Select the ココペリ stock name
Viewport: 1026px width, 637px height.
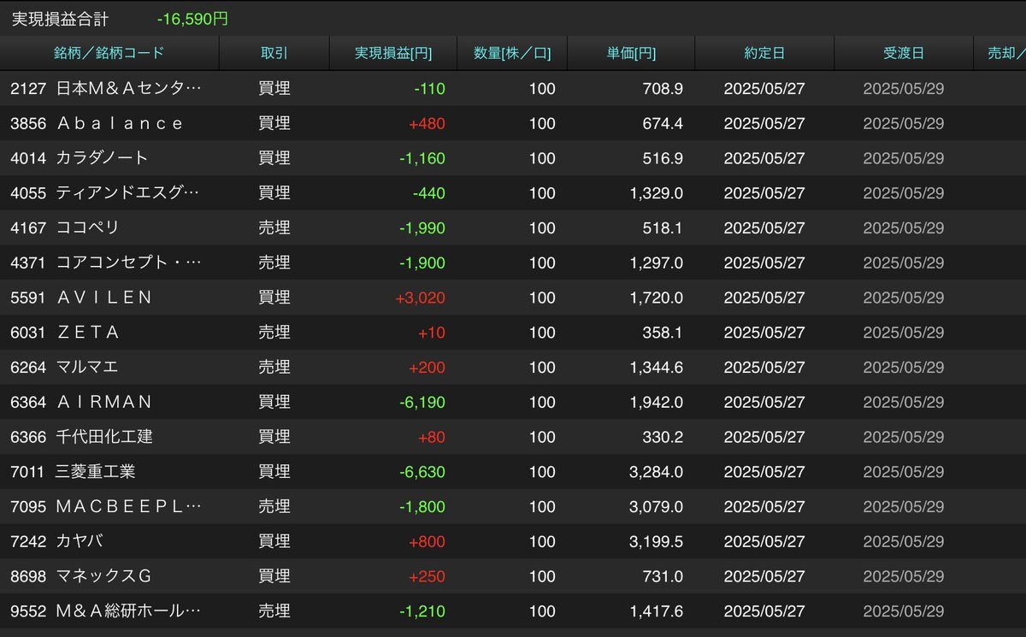coord(87,227)
